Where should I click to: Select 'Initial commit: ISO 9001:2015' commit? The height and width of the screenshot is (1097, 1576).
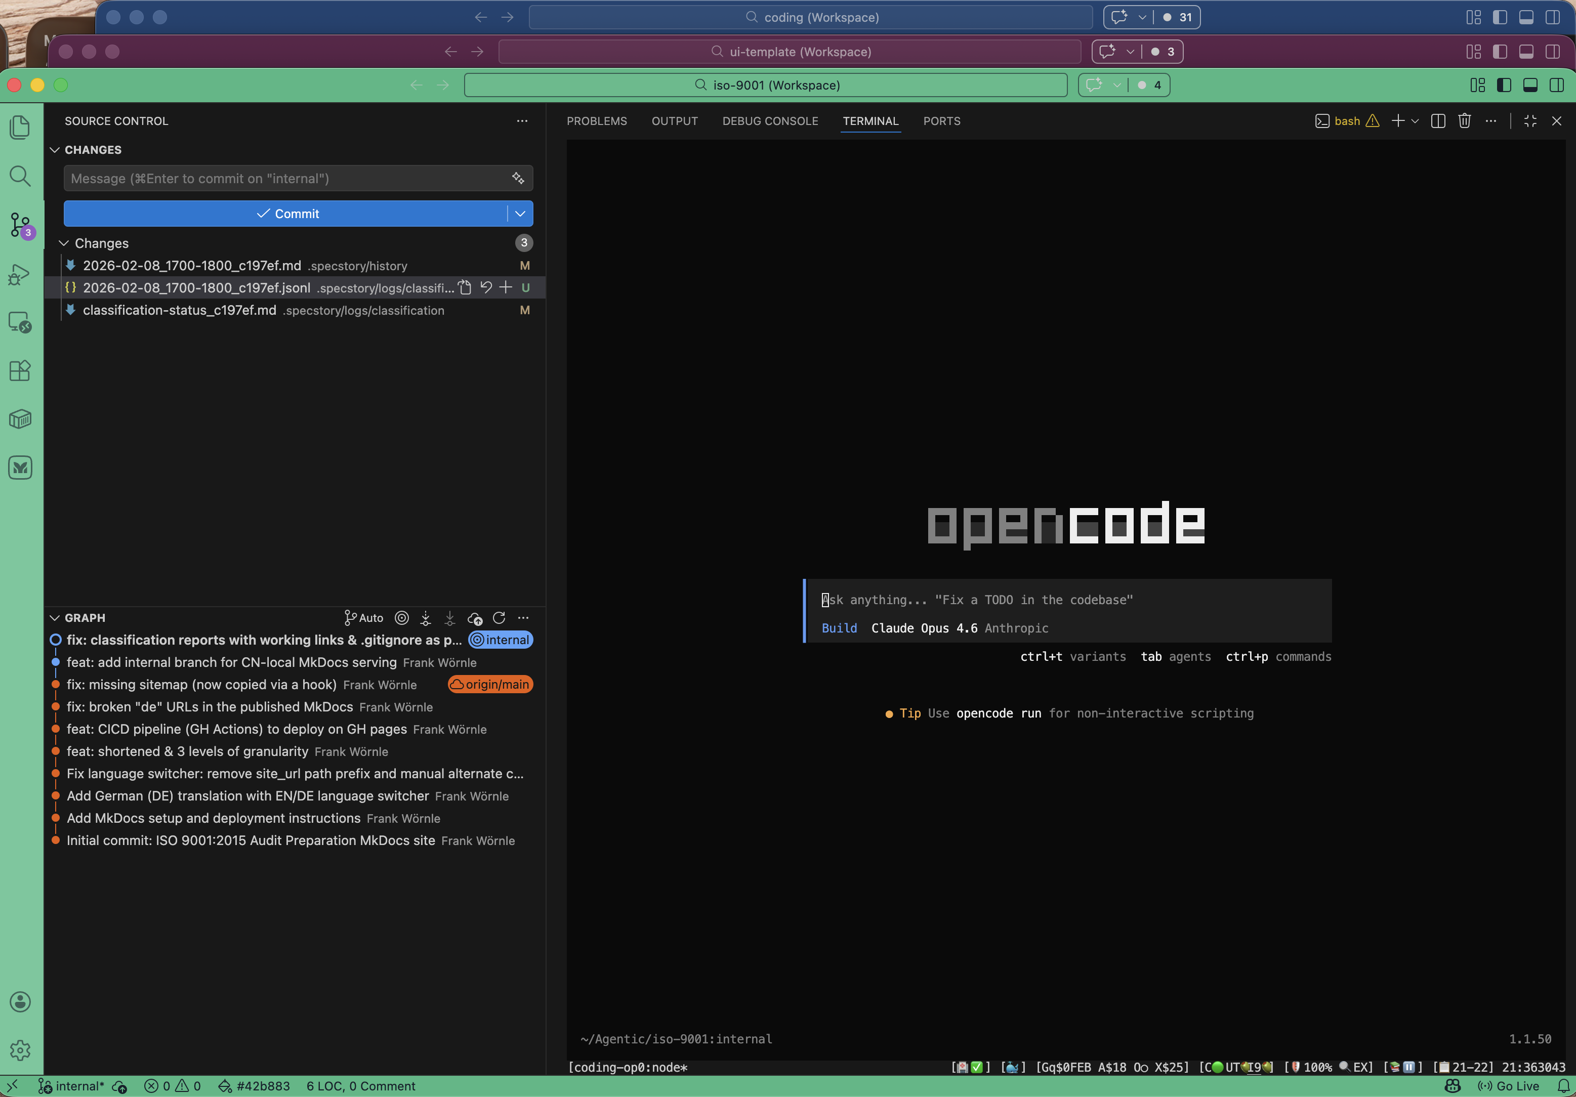(295, 840)
